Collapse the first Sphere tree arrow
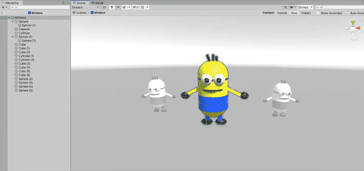Viewport: 364px width, 171px height. (12, 22)
